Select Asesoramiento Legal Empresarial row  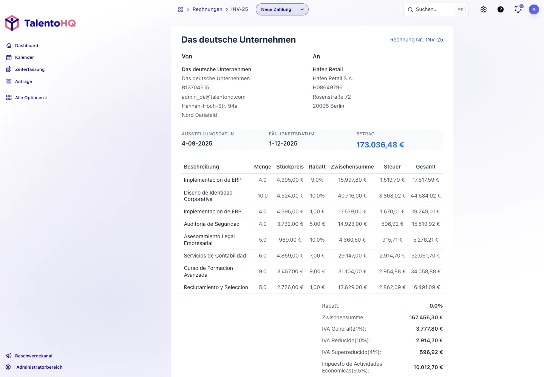(x=312, y=240)
